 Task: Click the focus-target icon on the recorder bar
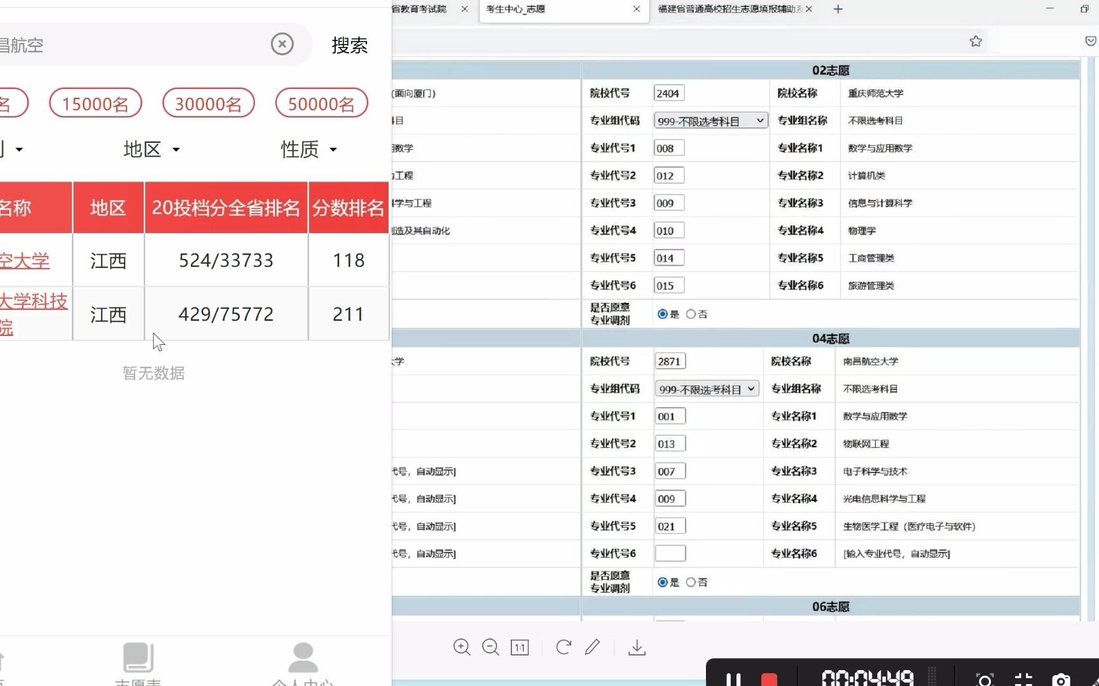(x=985, y=680)
